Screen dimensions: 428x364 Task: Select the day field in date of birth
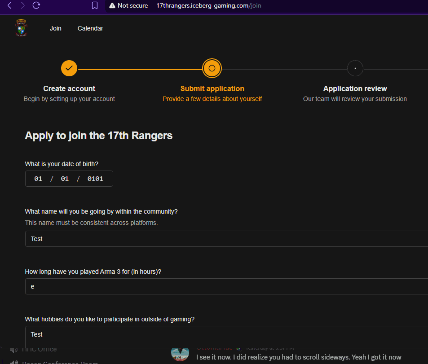tap(65, 179)
